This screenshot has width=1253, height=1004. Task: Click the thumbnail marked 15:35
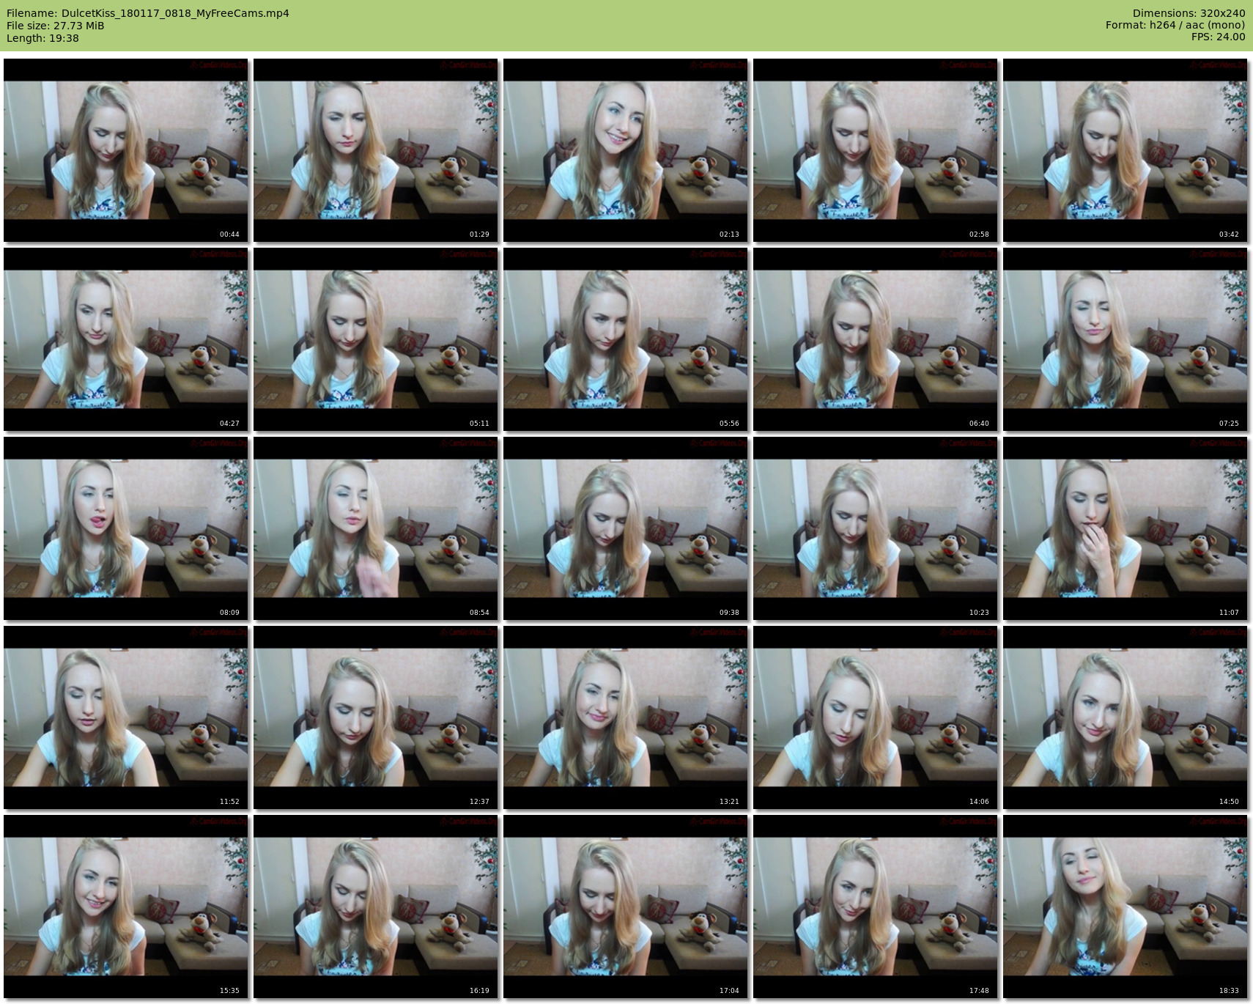(x=126, y=907)
